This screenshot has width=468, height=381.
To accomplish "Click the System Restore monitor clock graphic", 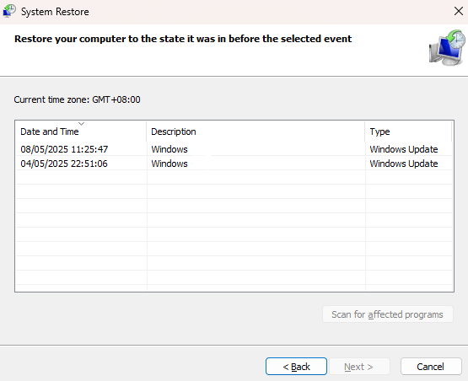I will tap(447, 48).
